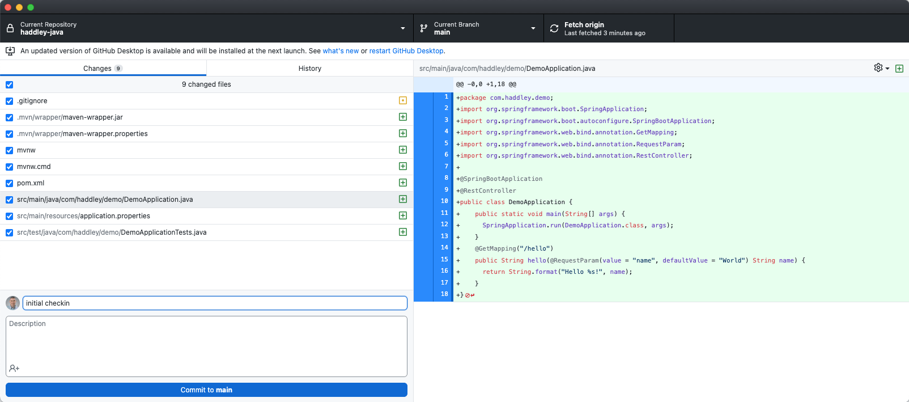Uncheck the .gitignore file checkbox
The height and width of the screenshot is (402, 909).
9,101
